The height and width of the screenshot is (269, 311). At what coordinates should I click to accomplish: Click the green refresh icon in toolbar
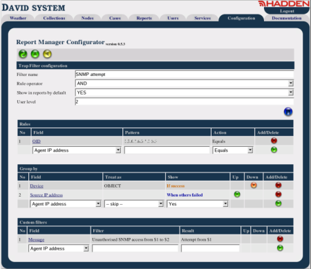click(x=23, y=54)
